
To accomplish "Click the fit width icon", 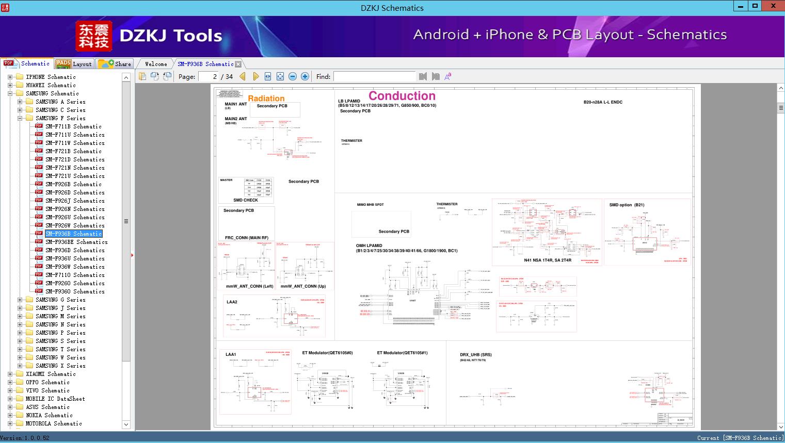I will point(268,76).
